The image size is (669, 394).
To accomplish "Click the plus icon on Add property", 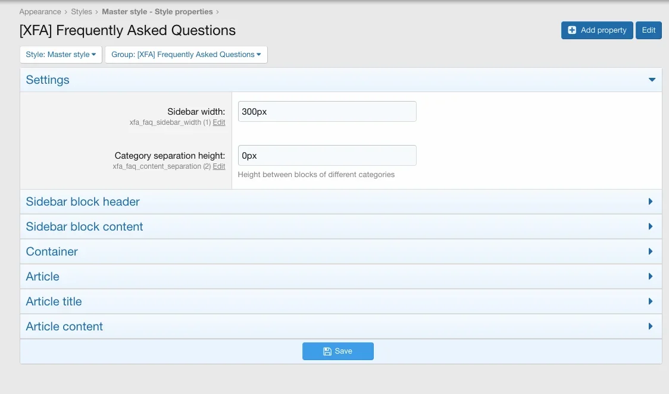I will point(572,30).
